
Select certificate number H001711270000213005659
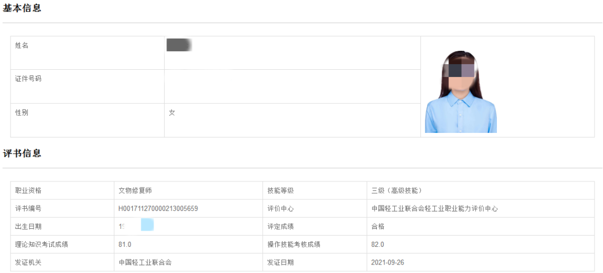click(x=159, y=209)
